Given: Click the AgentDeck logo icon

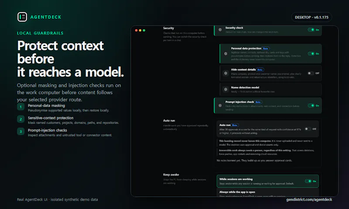Looking at the screenshot, I should tap(22, 17).
